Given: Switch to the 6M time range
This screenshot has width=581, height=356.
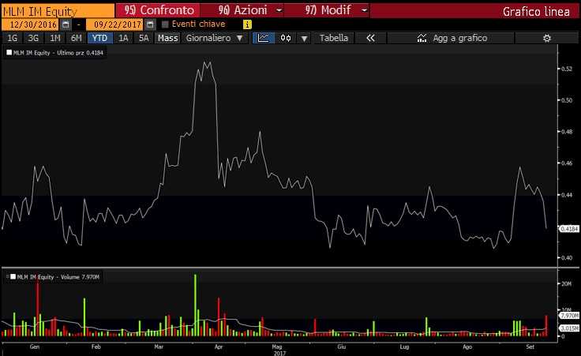Looking at the screenshot, I should (76, 38).
